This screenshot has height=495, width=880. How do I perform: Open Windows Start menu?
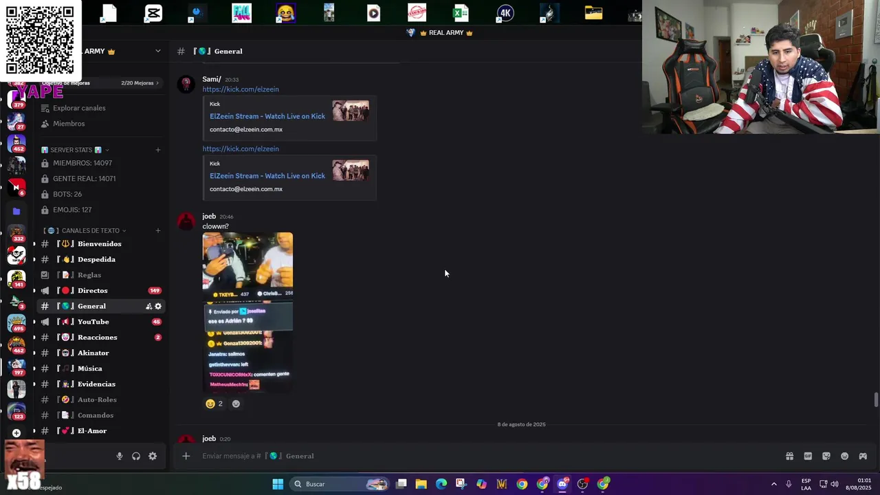(278, 484)
